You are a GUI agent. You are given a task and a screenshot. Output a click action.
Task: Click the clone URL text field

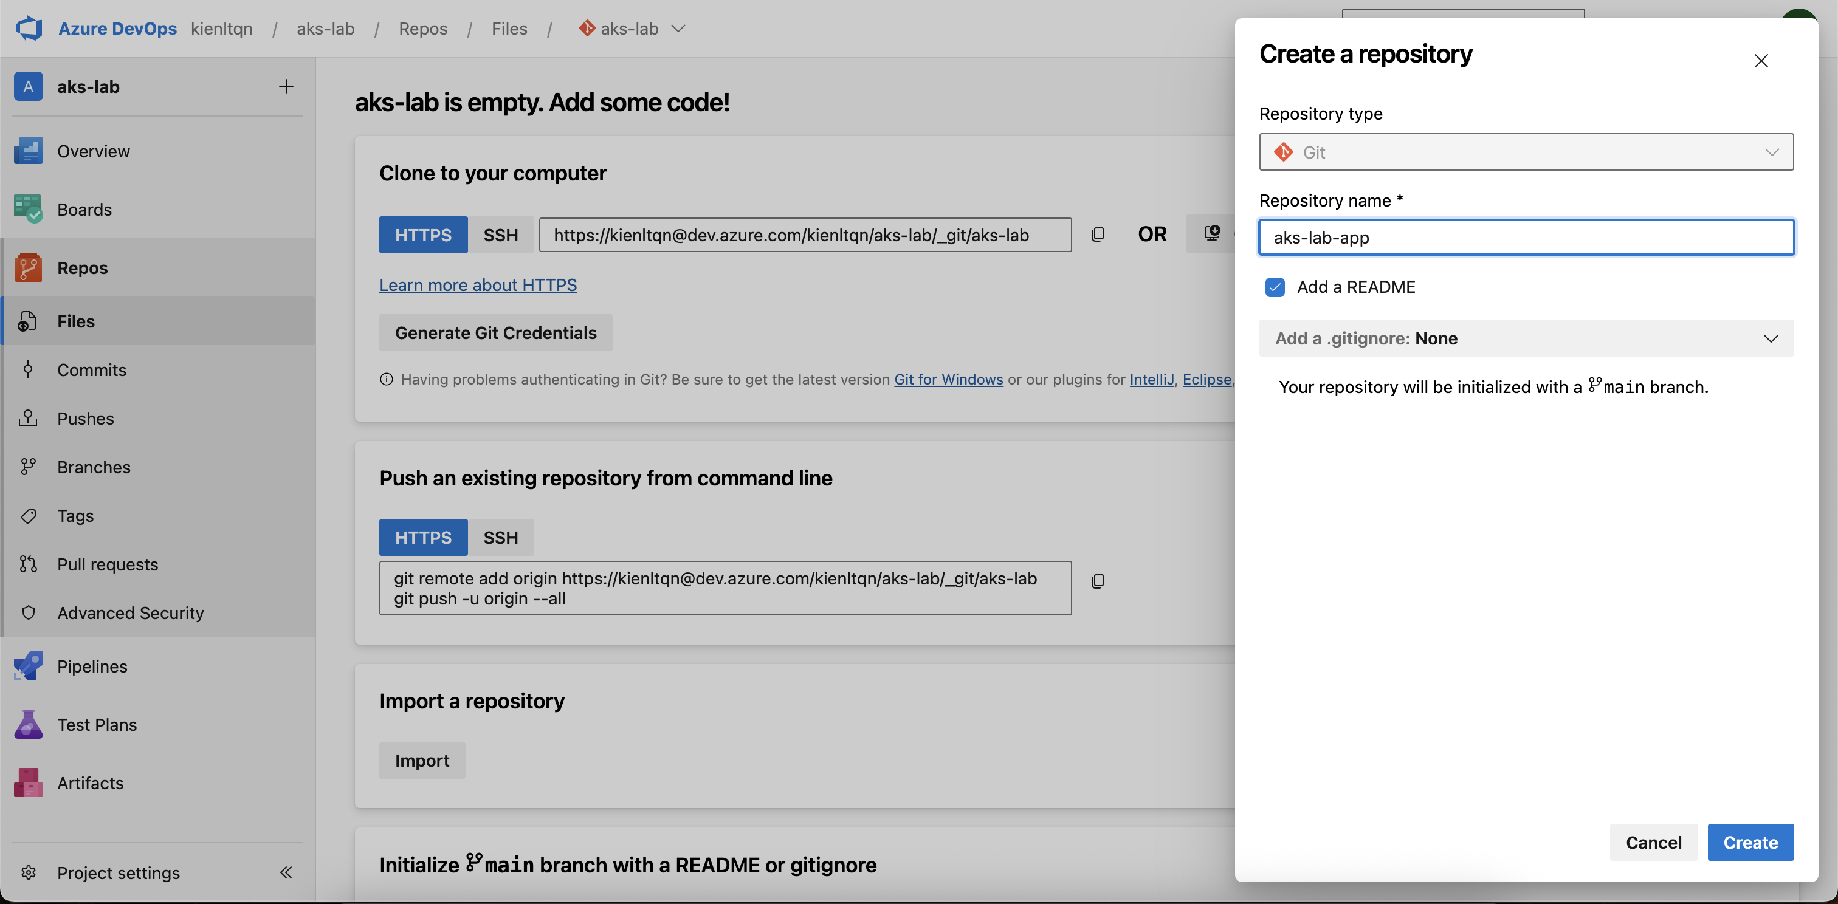(x=805, y=235)
